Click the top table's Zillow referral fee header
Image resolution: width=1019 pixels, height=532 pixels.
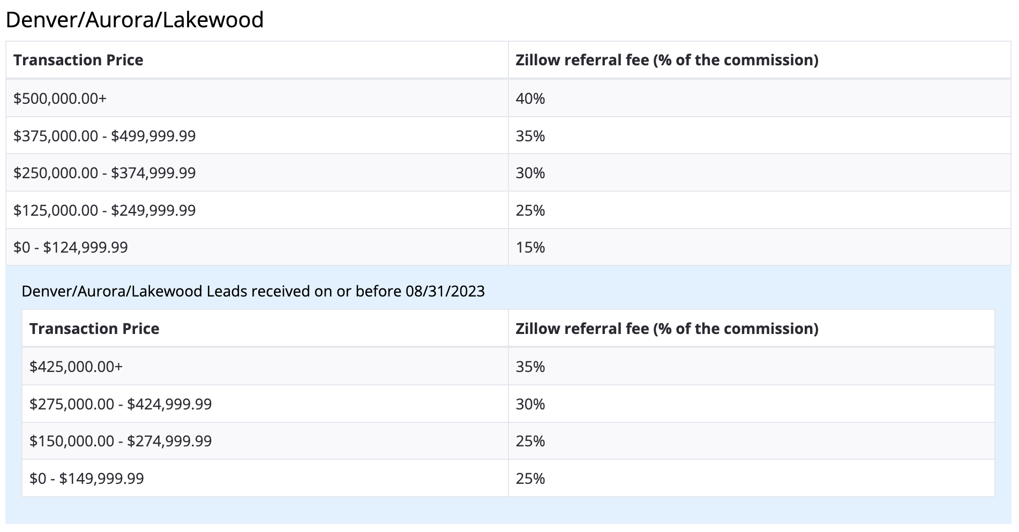(x=666, y=60)
